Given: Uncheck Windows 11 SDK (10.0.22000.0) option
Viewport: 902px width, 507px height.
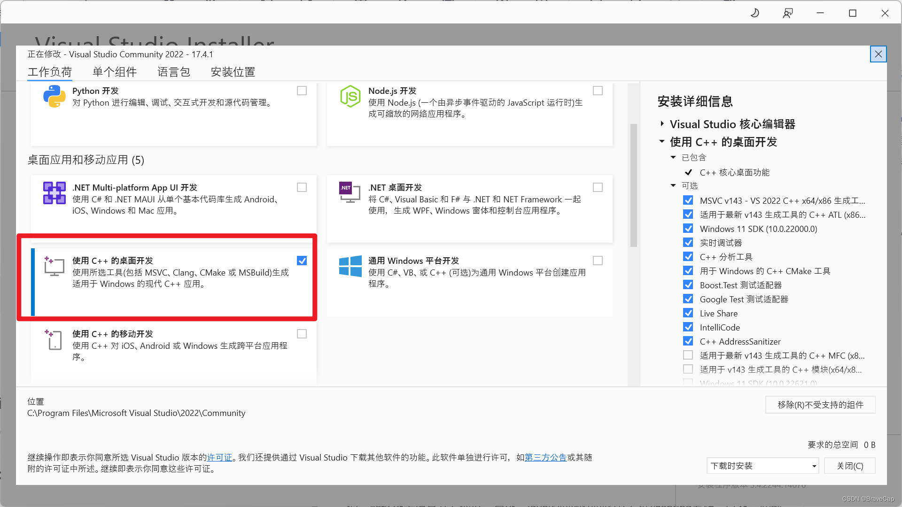Looking at the screenshot, I should [x=688, y=228].
